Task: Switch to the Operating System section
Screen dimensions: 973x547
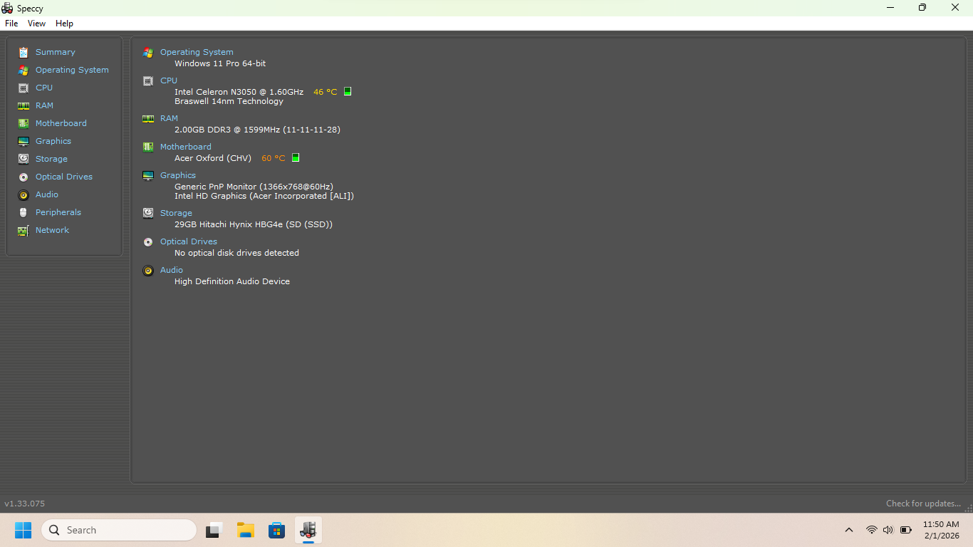Action: click(72, 70)
